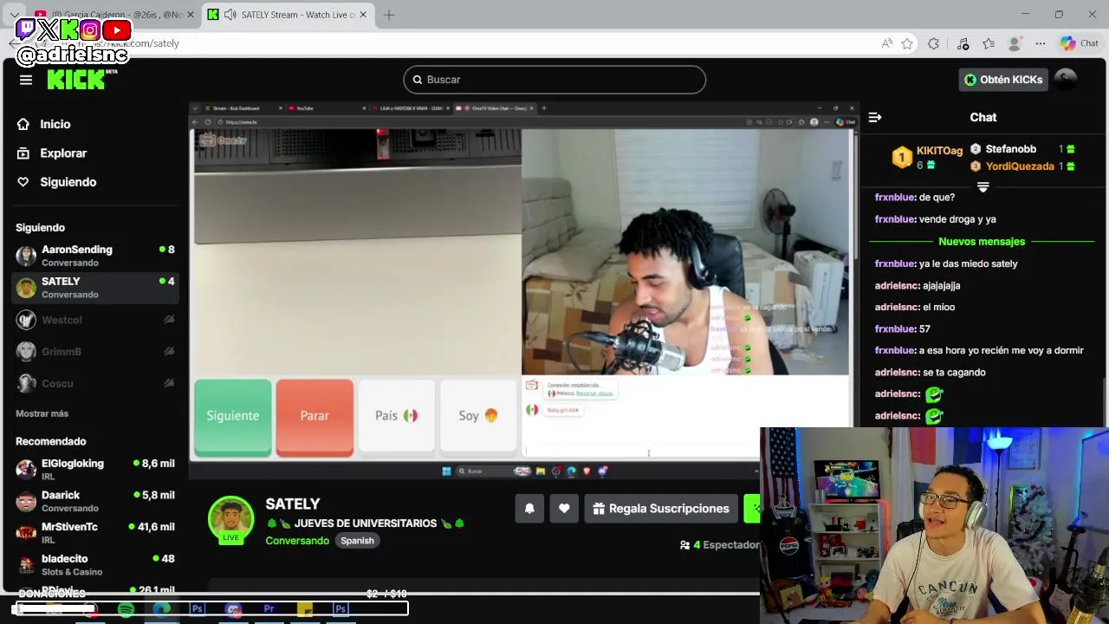Toggle the bell notification button for SATELY

click(x=529, y=509)
